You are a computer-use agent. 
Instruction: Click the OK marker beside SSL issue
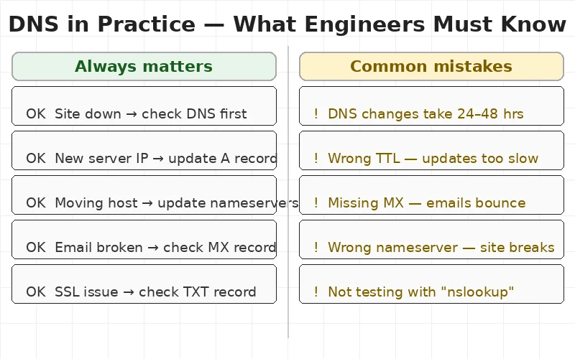pos(35,292)
